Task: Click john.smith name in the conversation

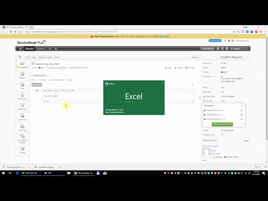Action: pyautogui.click(x=48, y=90)
